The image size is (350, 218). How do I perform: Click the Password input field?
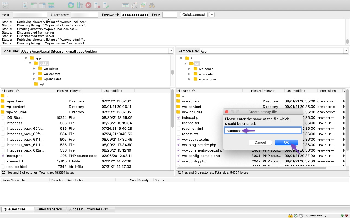[x=135, y=15]
